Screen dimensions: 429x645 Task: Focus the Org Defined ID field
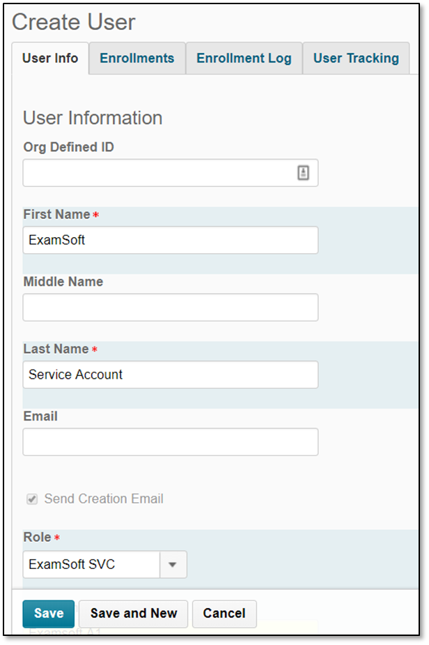coord(171,173)
